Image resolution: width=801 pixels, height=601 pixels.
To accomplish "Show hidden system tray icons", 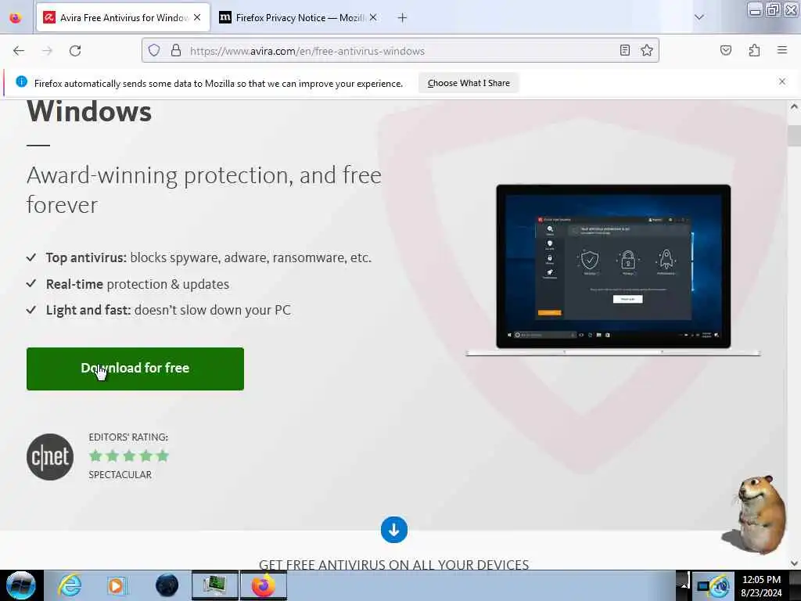I will tap(683, 585).
